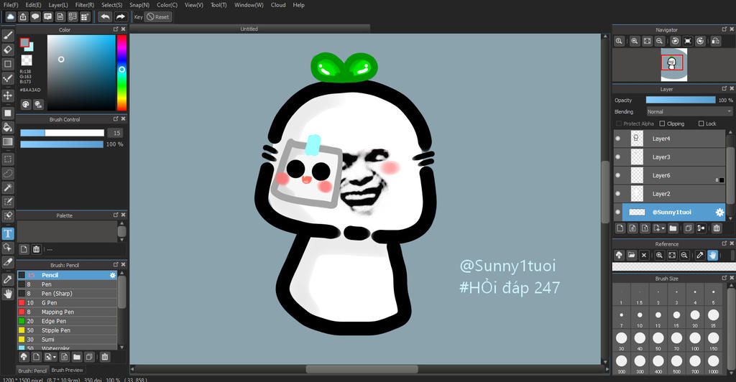Open the Window menu
This screenshot has height=382, width=736.
249,5
